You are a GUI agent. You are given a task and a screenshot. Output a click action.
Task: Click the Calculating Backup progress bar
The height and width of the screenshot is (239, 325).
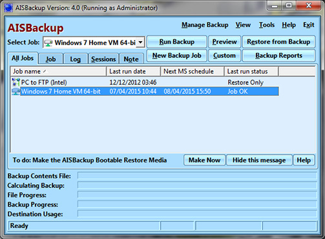197,185
